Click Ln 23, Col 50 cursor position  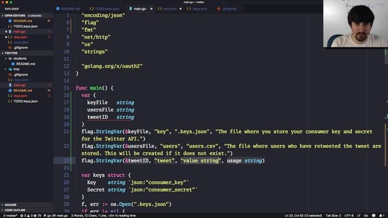coord(303,216)
